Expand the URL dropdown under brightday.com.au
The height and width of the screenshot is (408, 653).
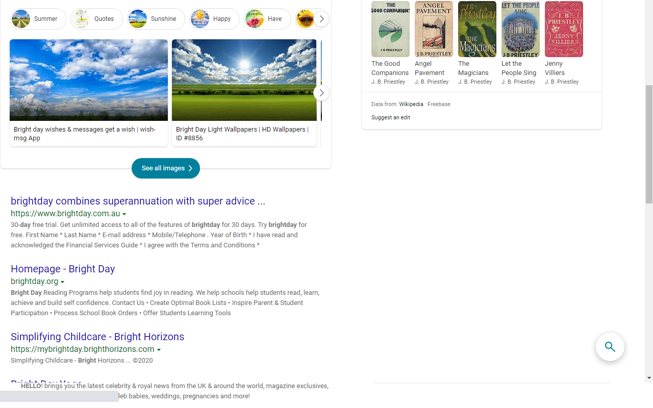point(125,214)
